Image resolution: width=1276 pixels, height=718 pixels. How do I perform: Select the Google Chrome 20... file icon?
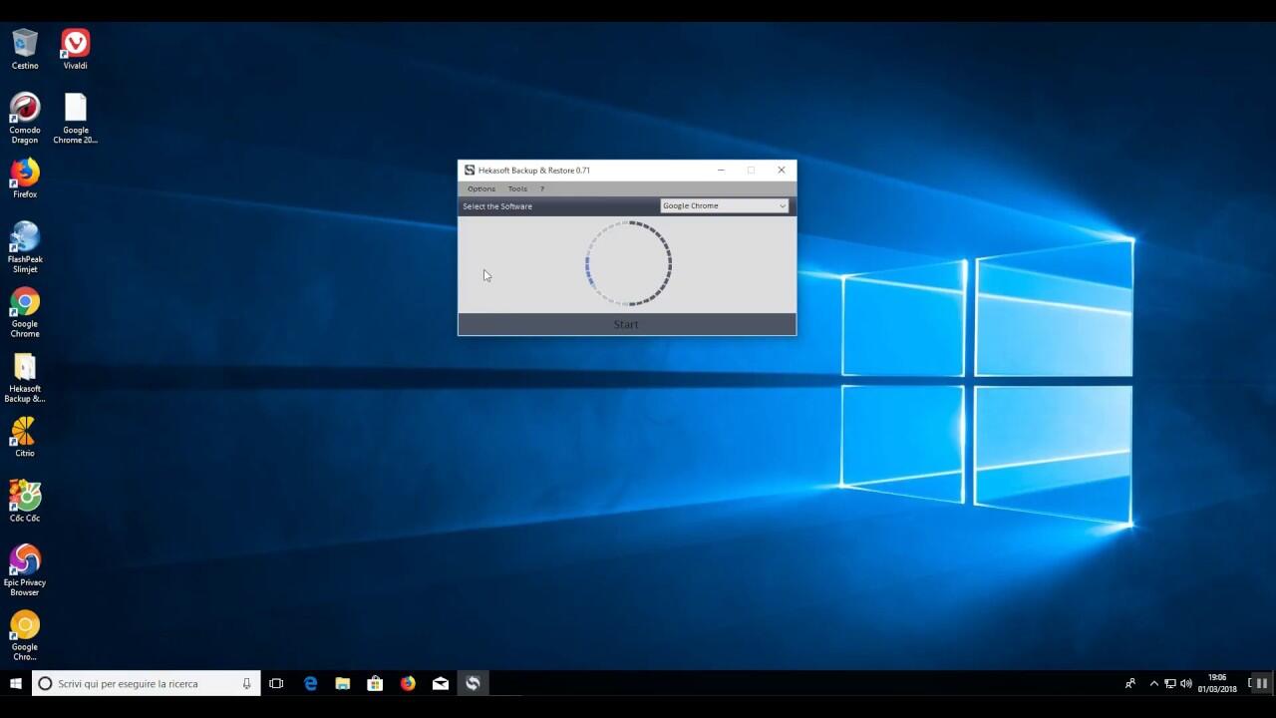[x=76, y=119]
